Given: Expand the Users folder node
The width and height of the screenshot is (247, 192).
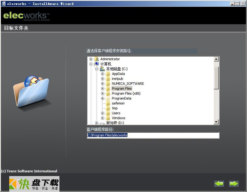Looking at the screenshot, I should click(x=102, y=113).
